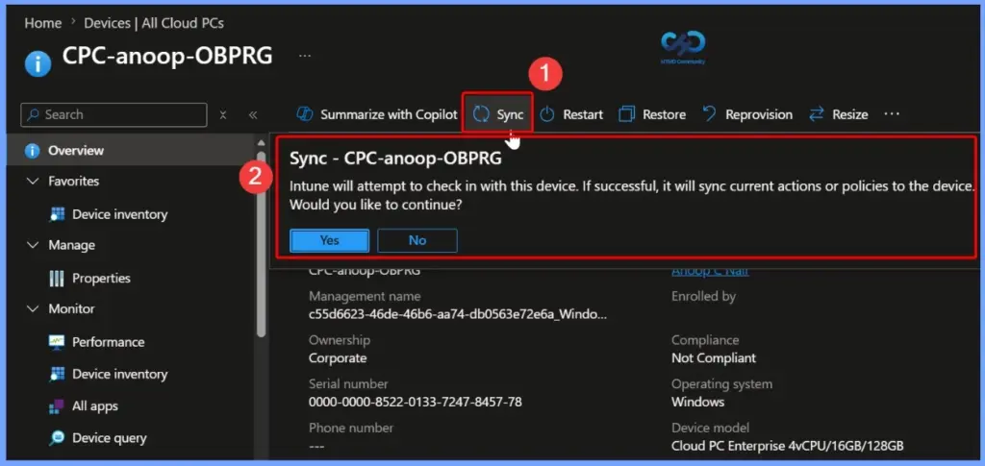Click serial number 0000-0000-8522-0133-7247-8457-78
The image size is (985, 466).
click(416, 402)
